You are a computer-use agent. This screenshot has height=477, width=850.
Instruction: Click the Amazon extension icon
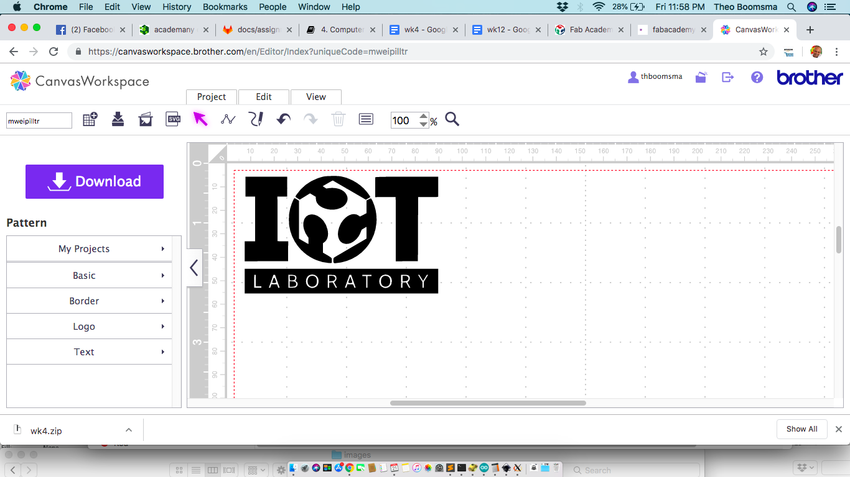788,52
